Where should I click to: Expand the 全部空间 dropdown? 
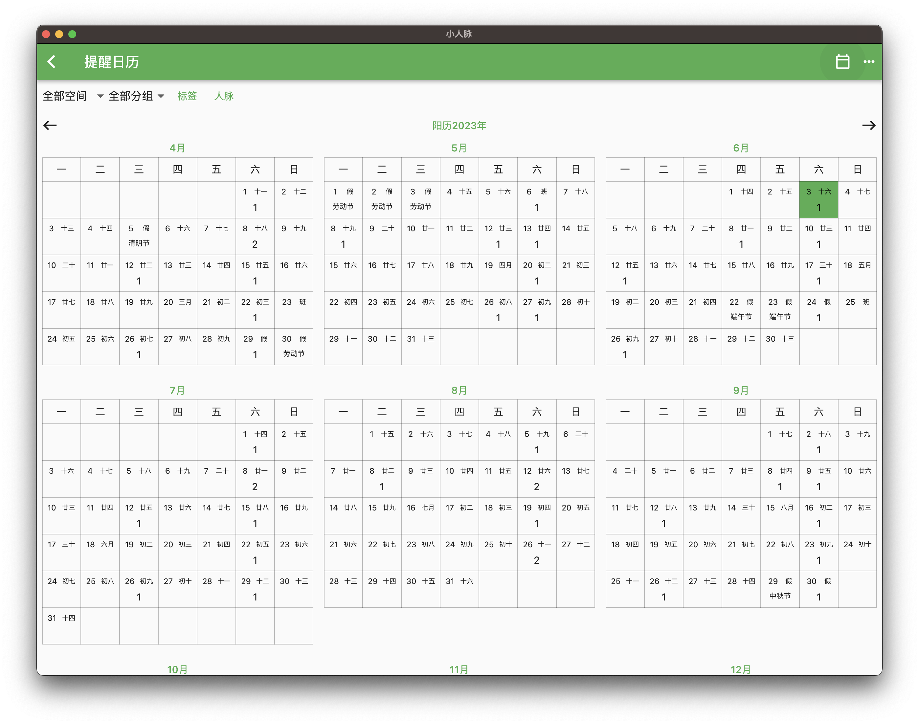(x=73, y=96)
